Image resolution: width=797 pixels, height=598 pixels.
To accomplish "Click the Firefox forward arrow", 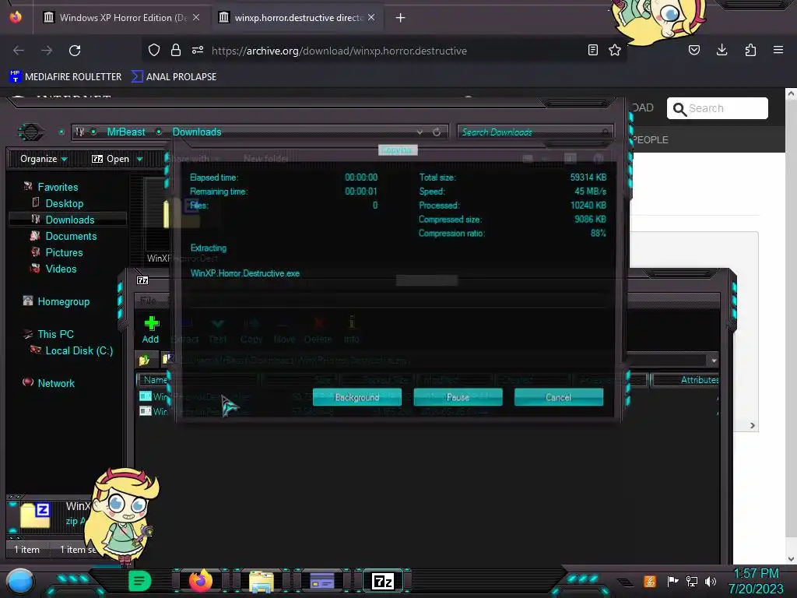I will 47,51.
